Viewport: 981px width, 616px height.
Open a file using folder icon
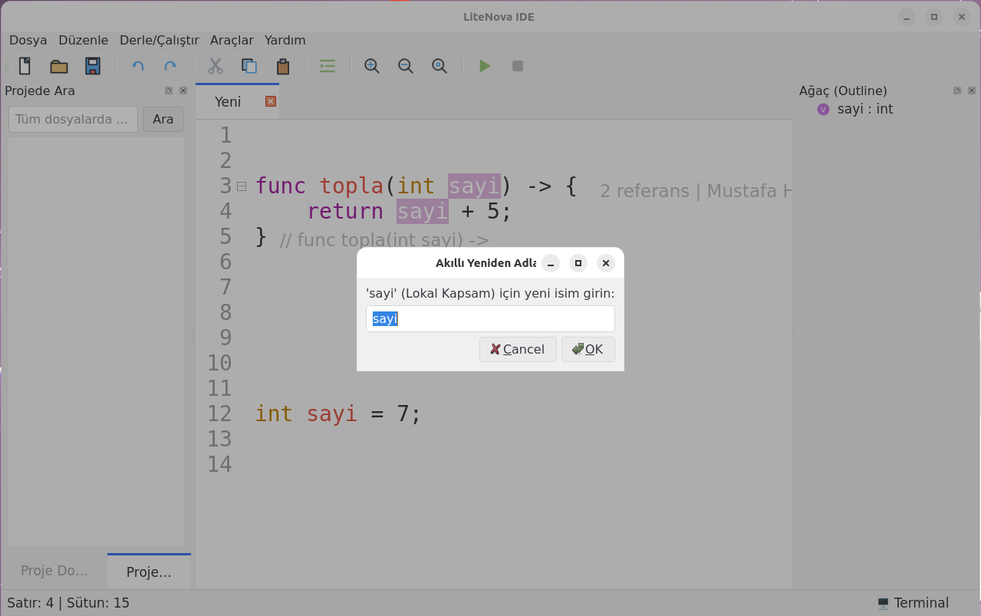59,66
